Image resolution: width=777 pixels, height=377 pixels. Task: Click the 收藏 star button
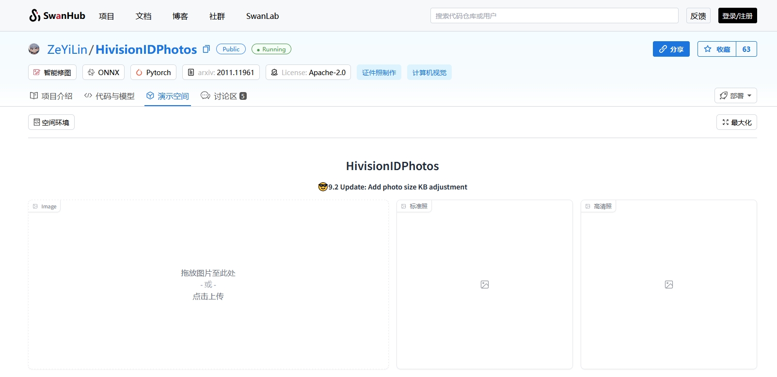coord(717,49)
